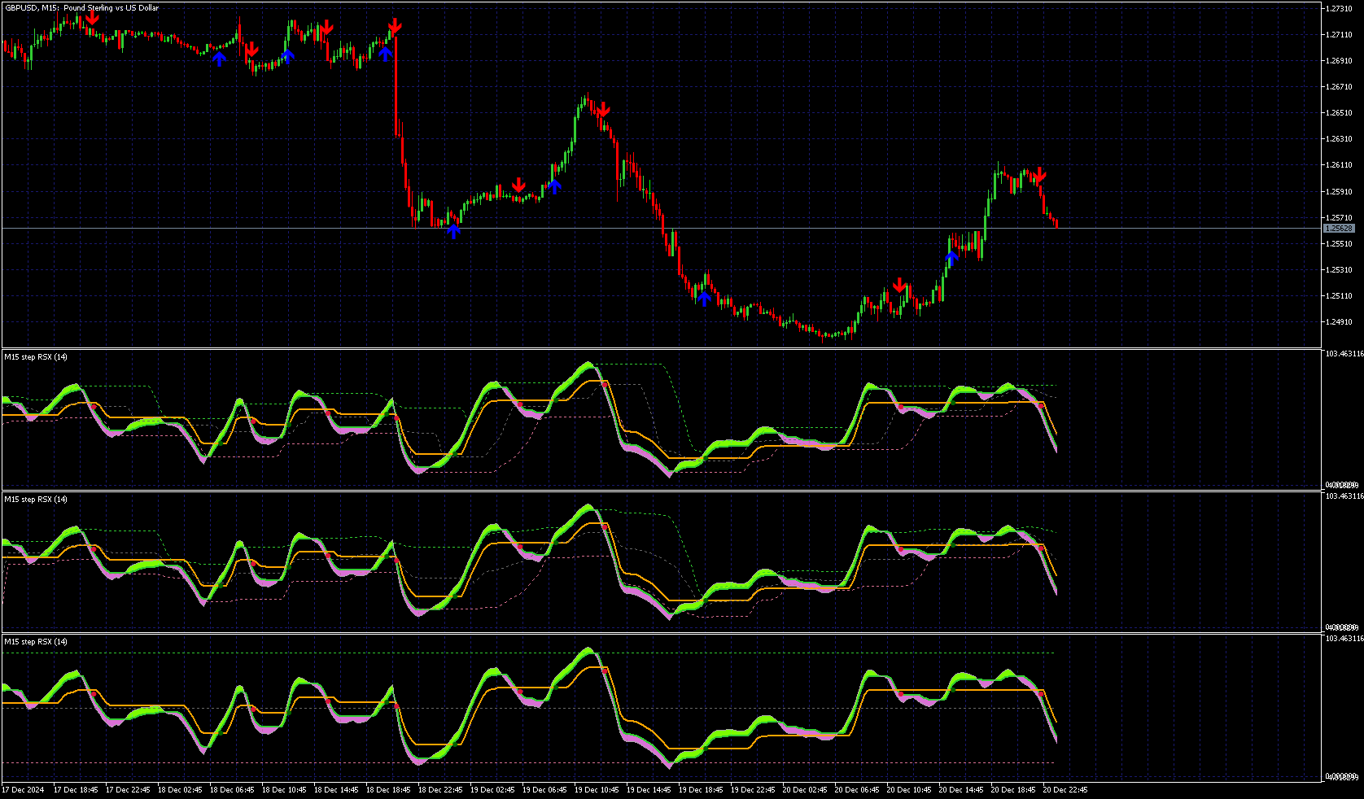Click the 19 Dec 22:45 time label

click(753, 789)
